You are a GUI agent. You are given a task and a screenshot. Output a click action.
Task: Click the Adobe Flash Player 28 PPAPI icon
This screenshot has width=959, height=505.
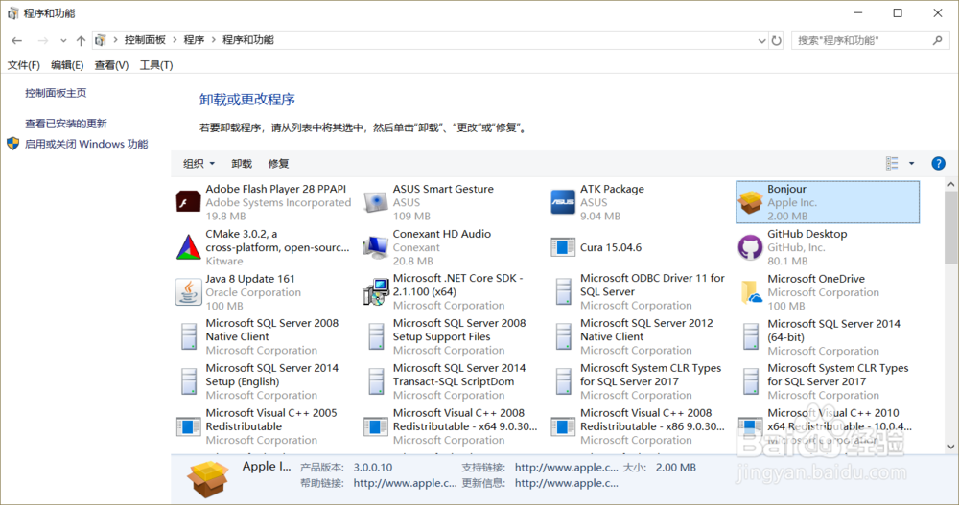188,202
